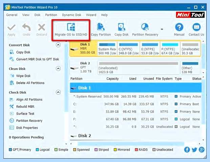Image resolution: width=210 pixels, height=162 pixels.
Task: Click the Twitter bird icon
Action: (194, 150)
